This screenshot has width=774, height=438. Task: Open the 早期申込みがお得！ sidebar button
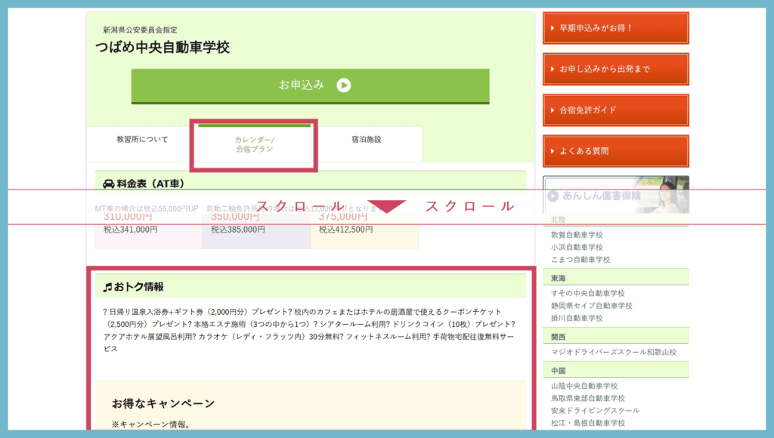[615, 28]
